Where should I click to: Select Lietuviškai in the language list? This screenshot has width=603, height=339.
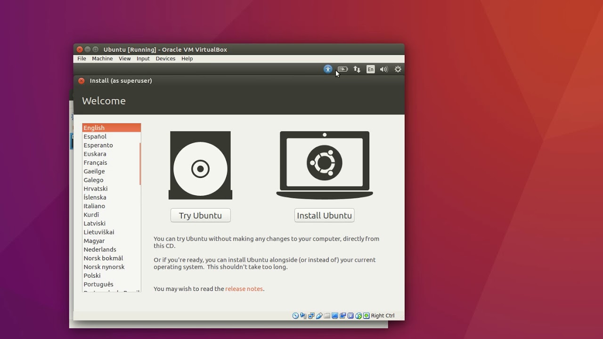[x=111, y=232]
